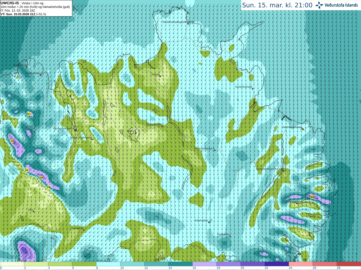Viewport: 361px width, 270px height.
Task: Pick the 2–4 m/s light green swatch
Action: point(36,264)
